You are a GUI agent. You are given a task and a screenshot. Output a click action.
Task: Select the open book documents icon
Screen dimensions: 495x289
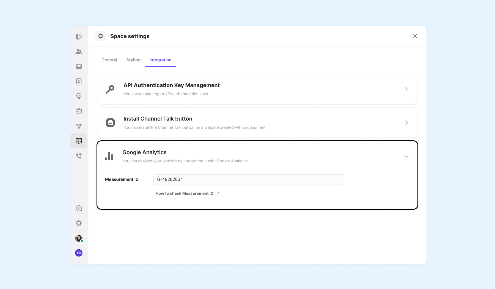pos(79,141)
